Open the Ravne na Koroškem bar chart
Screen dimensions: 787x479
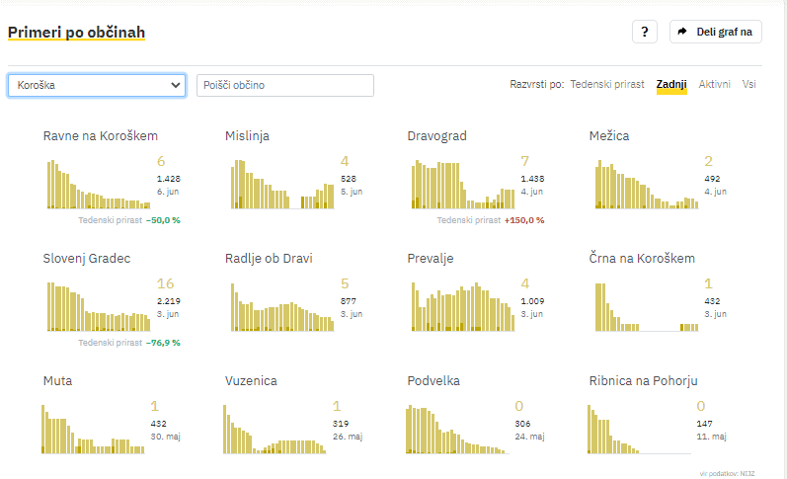pyautogui.click(x=97, y=184)
